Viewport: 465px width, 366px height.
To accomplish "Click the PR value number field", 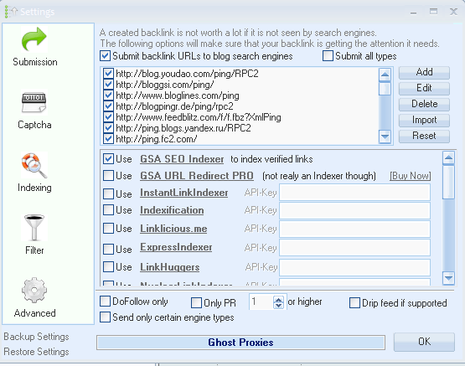I will pyautogui.click(x=261, y=302).
